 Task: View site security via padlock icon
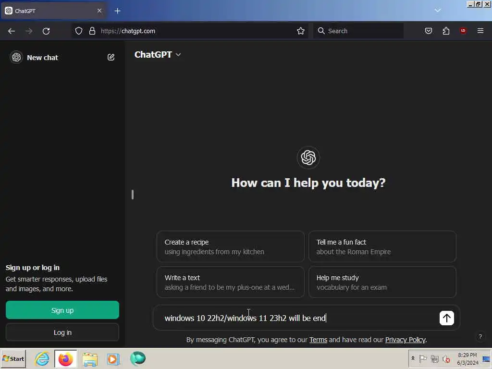pos(92,31)
